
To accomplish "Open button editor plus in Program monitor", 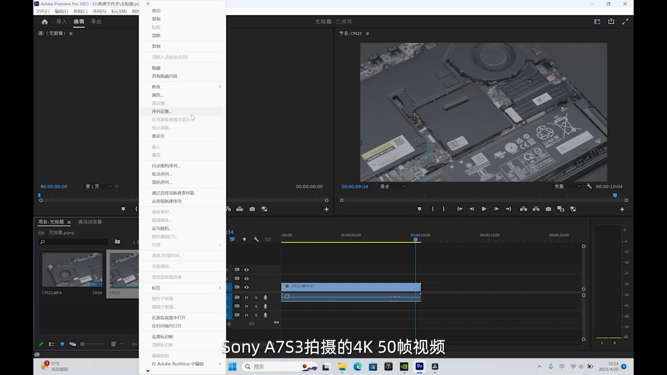I will click(622, 209).
